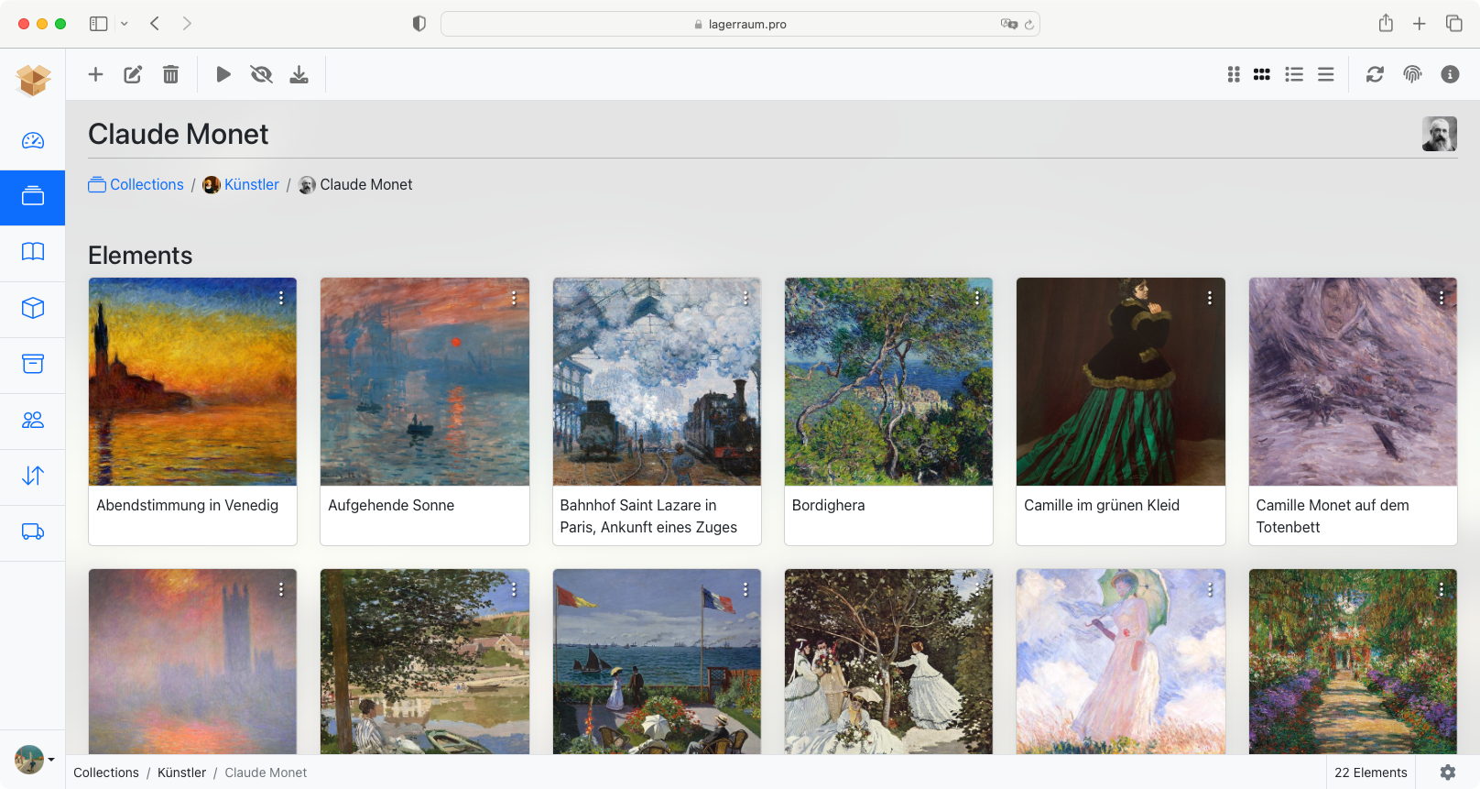Click the refresh sync icon
The image size is (1480, 789).
(1375, 74)
